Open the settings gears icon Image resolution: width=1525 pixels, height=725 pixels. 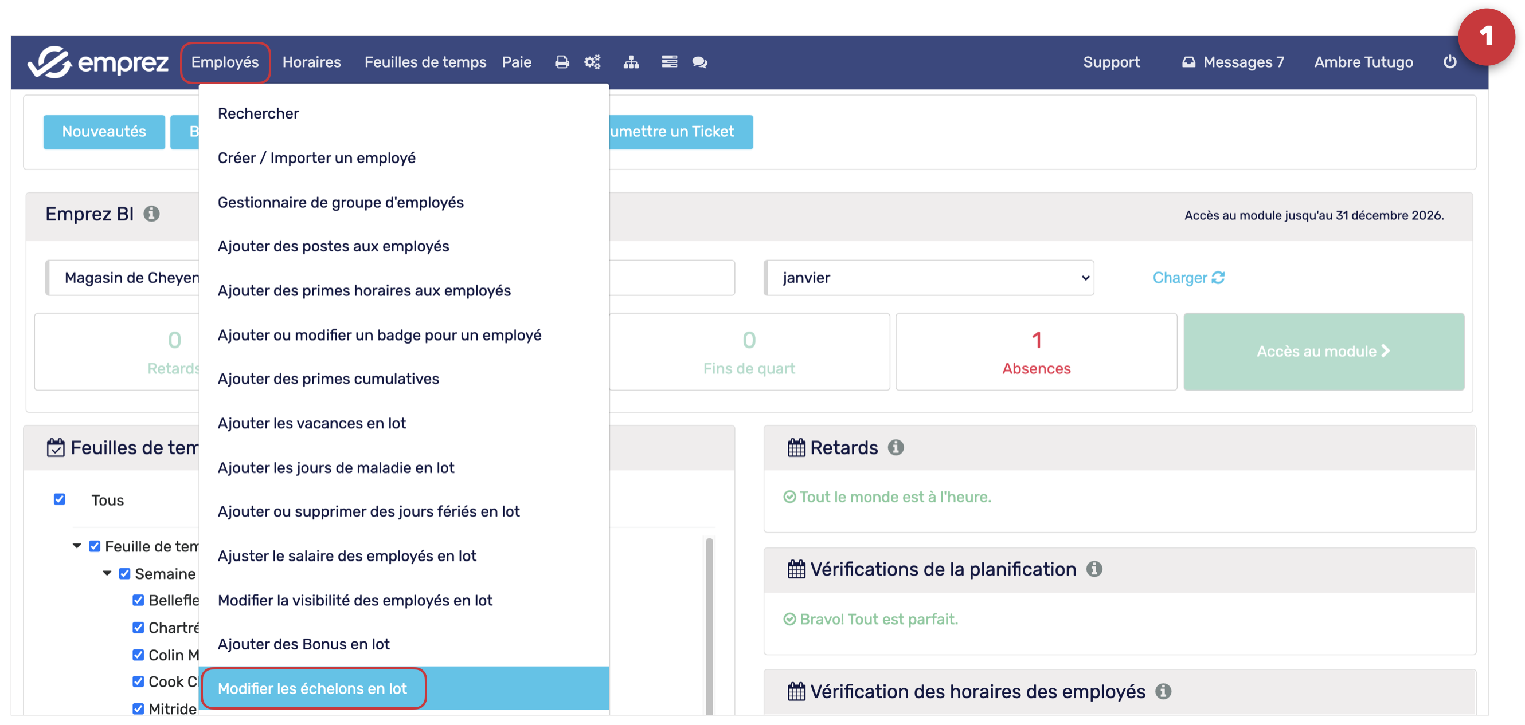pyautogui.click(x=592, y=62)
